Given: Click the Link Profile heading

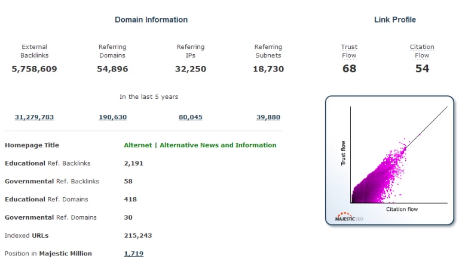Looking at the screenshot, I should 395,20.
